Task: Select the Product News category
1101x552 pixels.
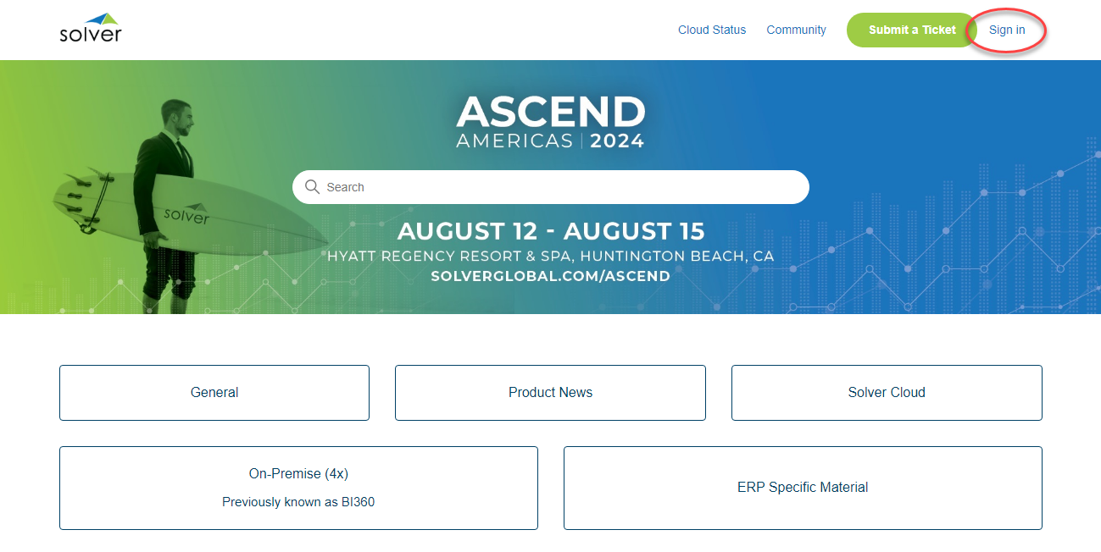Action: click(550, 393)
